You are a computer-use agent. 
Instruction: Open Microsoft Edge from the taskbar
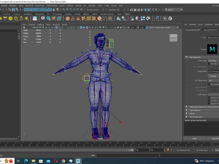26,161
